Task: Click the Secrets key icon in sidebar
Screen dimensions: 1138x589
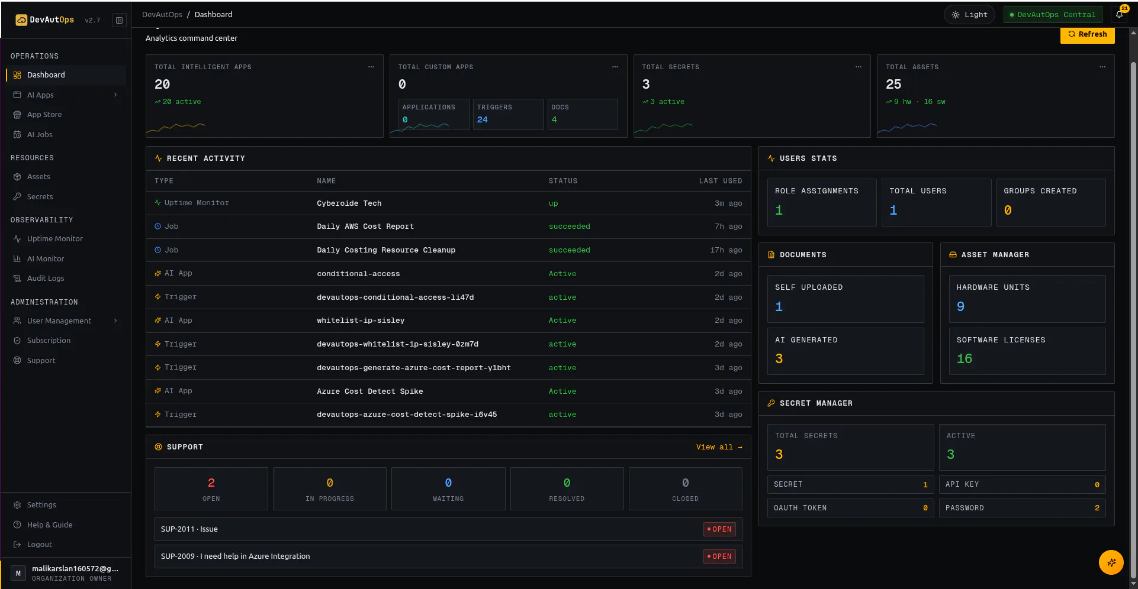Action: [17, 197]
